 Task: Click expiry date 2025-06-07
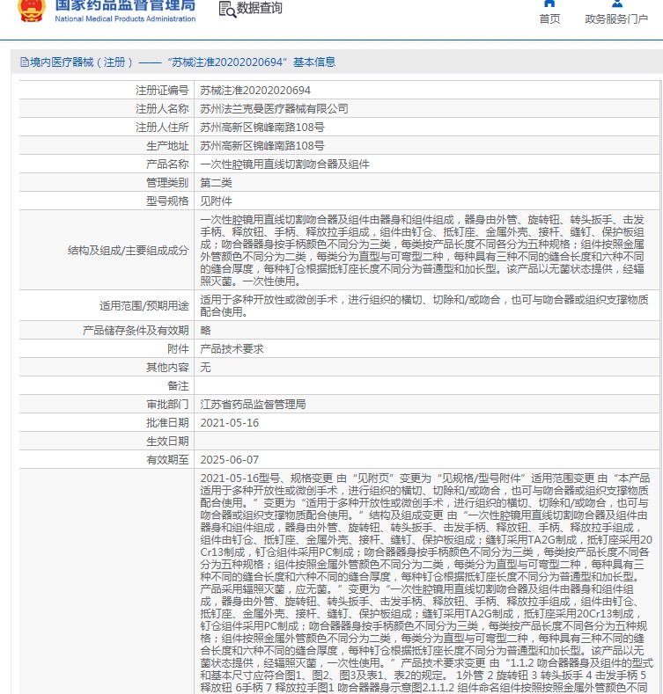coord(230,460)
